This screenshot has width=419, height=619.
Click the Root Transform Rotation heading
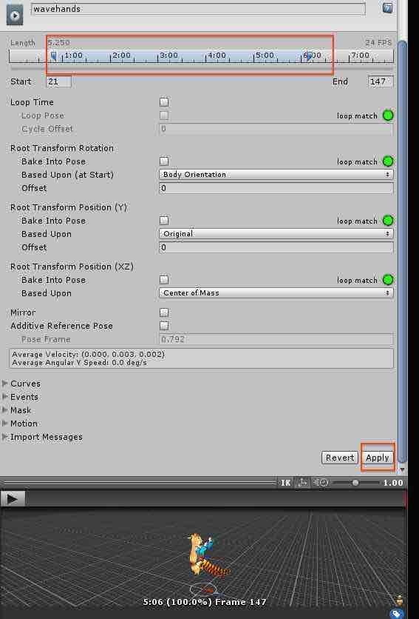(62, 148)
